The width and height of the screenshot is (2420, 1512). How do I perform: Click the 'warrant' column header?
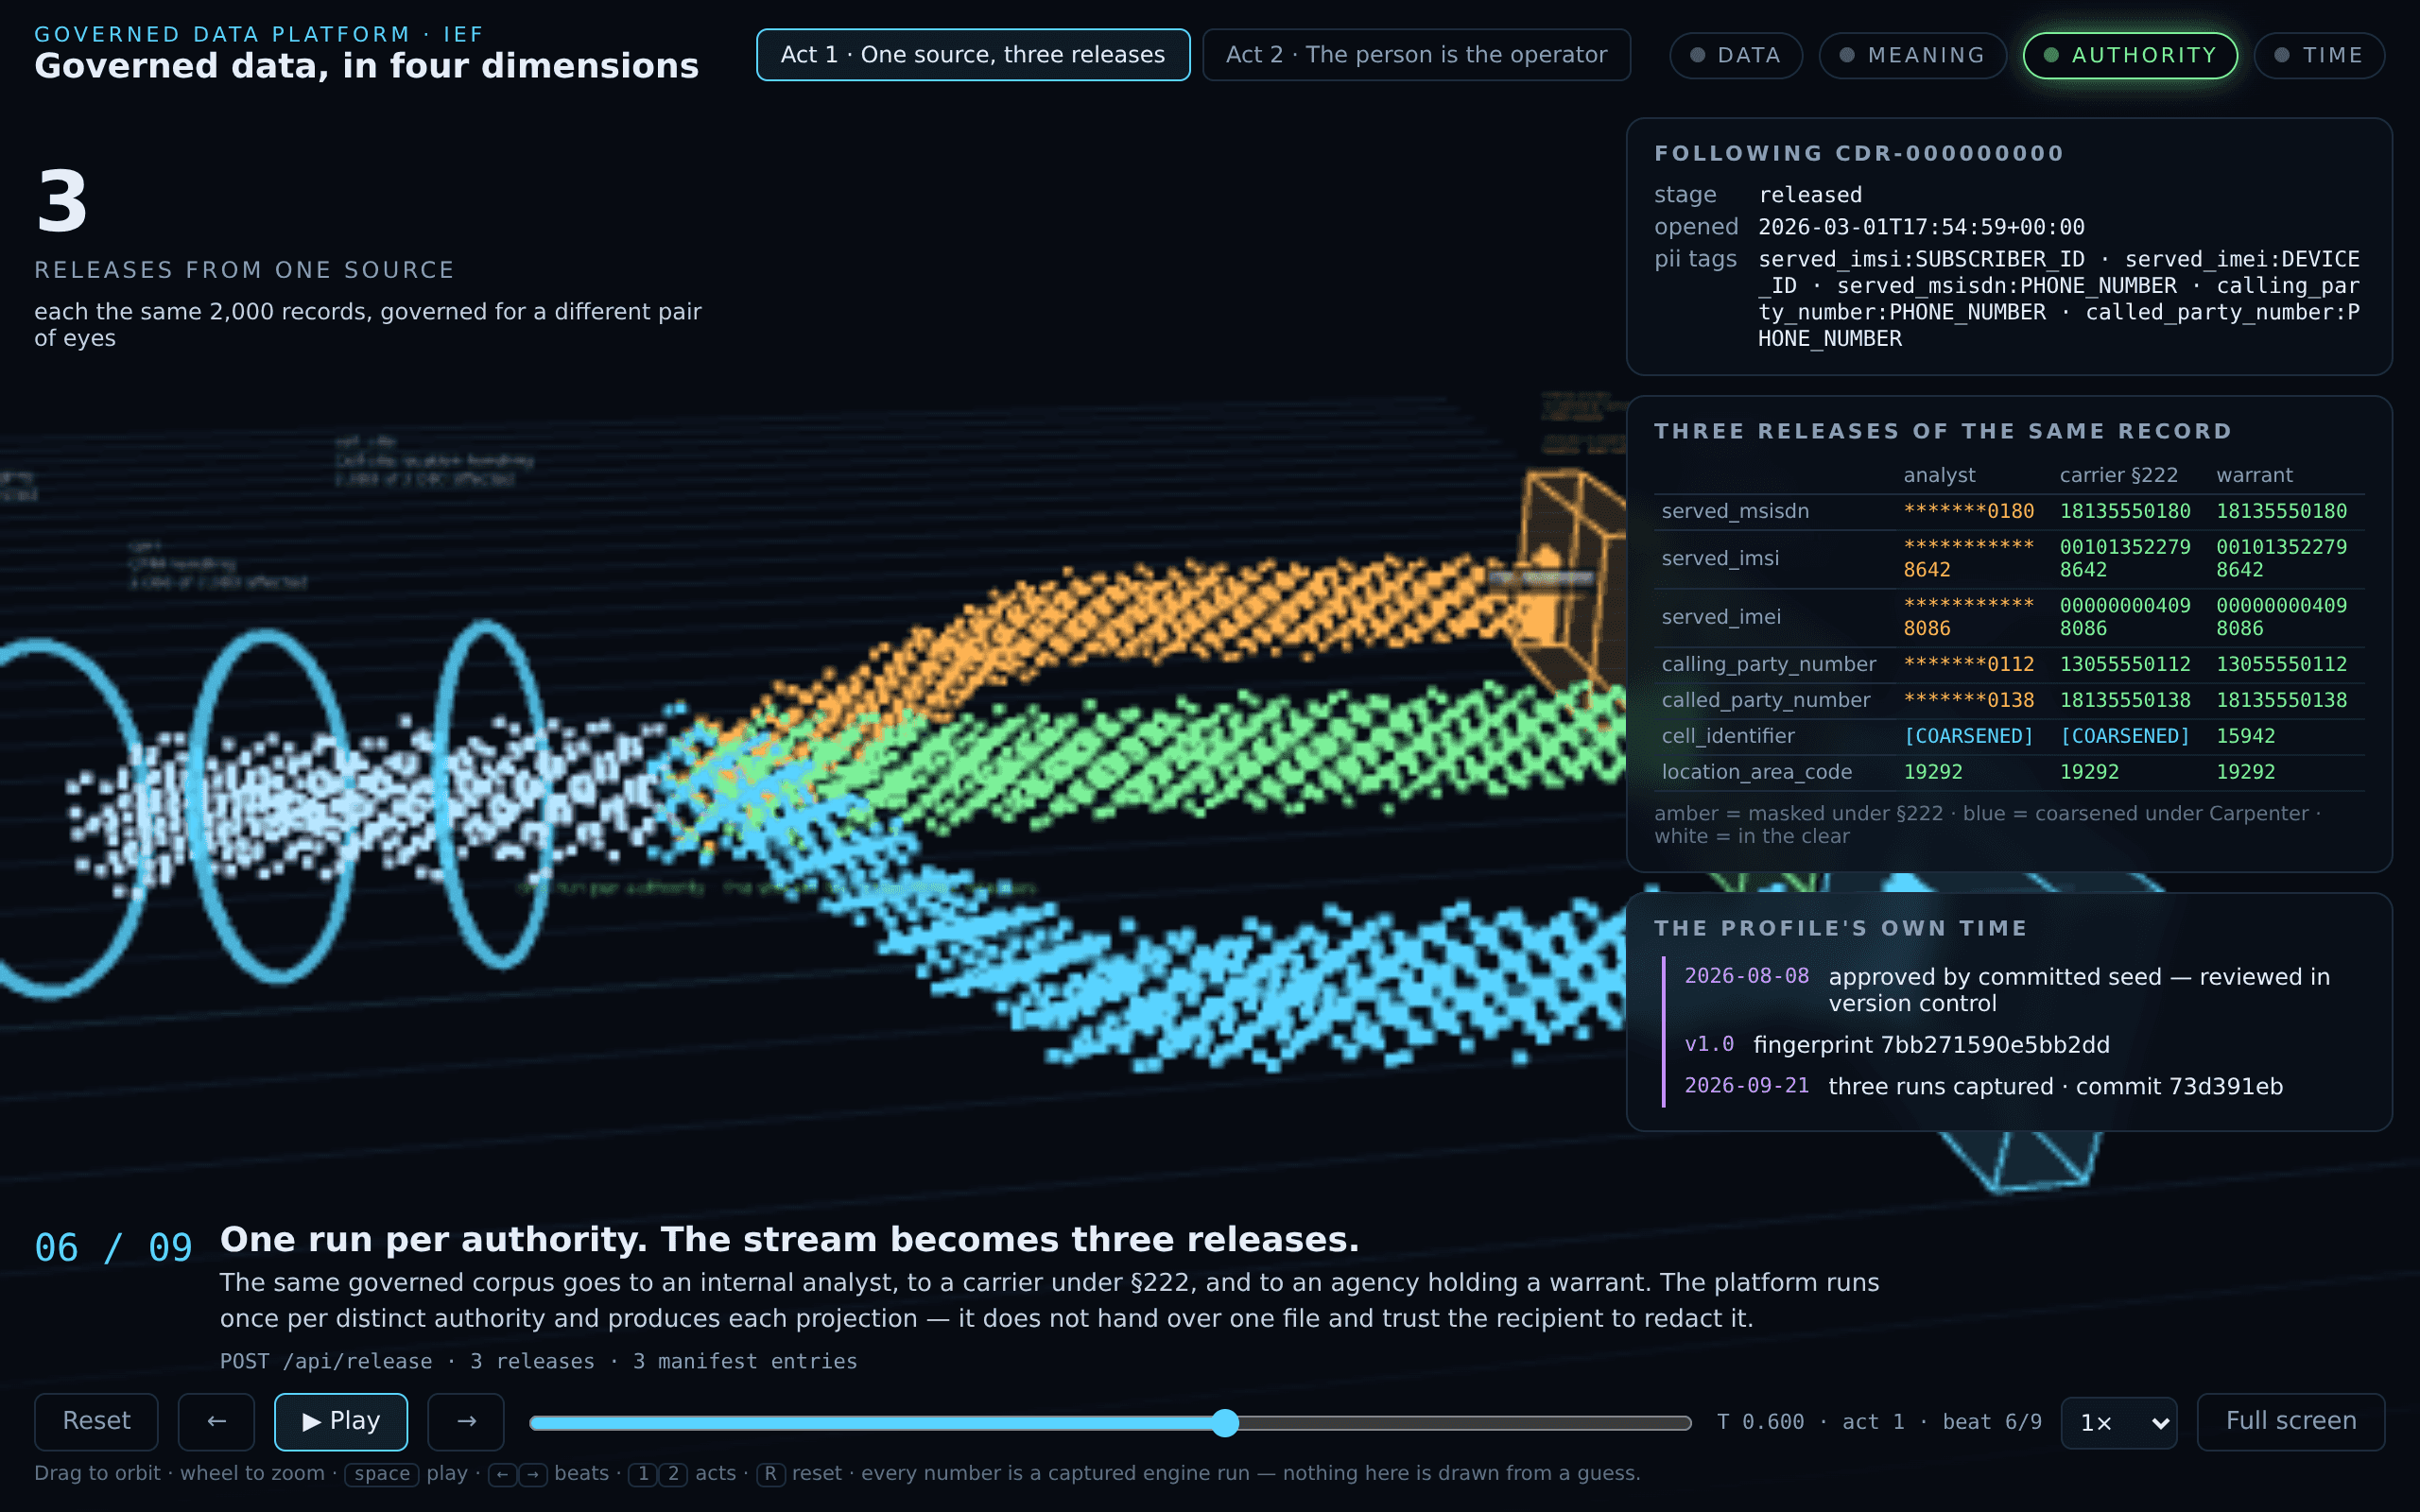pyautogui.click(x=2254, y=475)
